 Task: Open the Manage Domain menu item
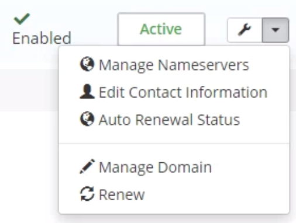point(156,167)
